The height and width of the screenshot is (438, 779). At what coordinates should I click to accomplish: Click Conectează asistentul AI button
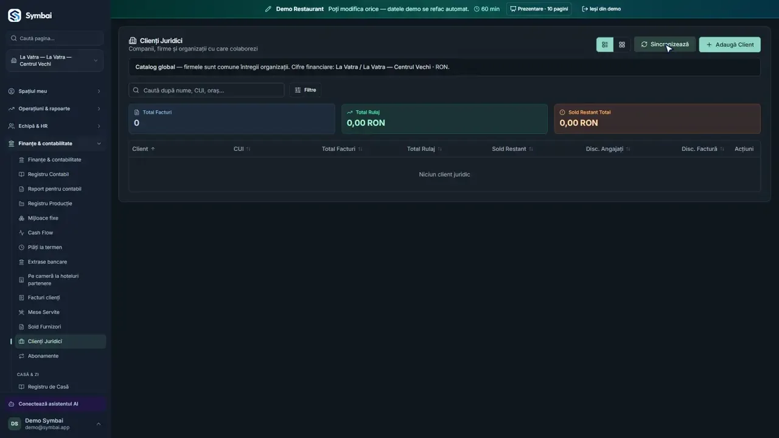coord(55,404)
